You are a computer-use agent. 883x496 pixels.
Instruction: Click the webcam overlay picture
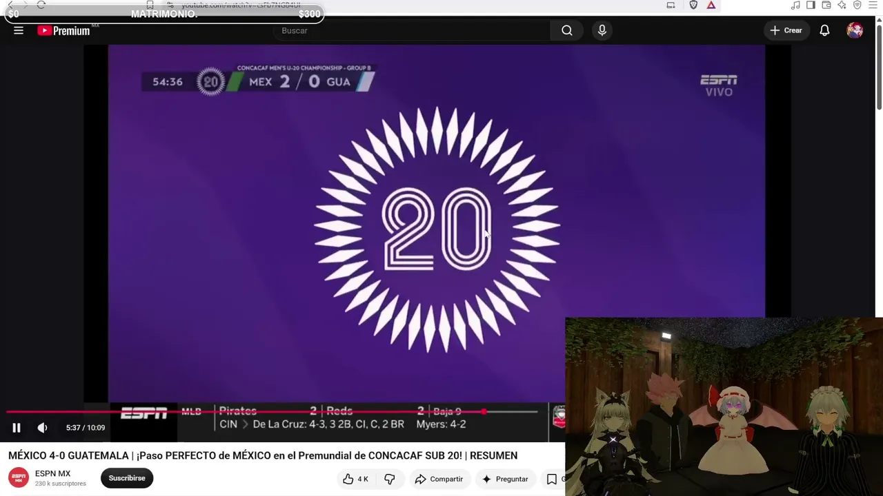coord(724,406)
